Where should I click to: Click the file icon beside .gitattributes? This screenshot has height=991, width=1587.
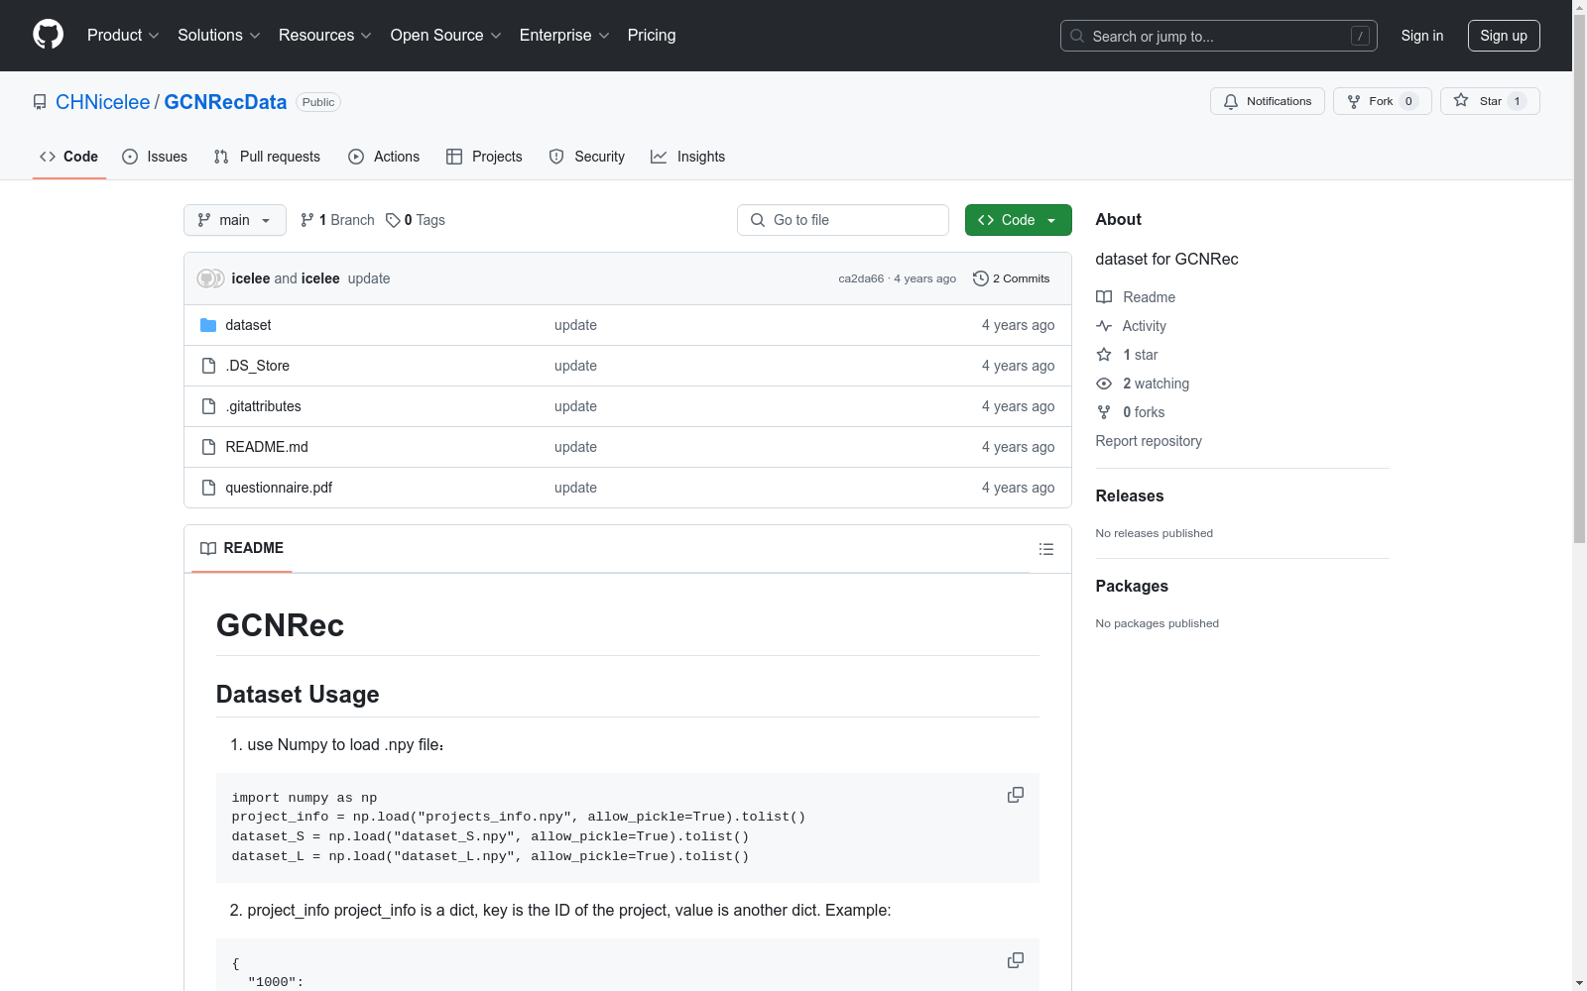coord(208,406)
